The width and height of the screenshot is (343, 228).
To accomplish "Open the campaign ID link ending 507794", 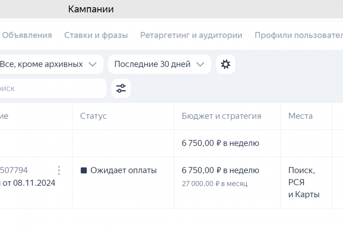I will pyautogui.click(x=14, y=170).
